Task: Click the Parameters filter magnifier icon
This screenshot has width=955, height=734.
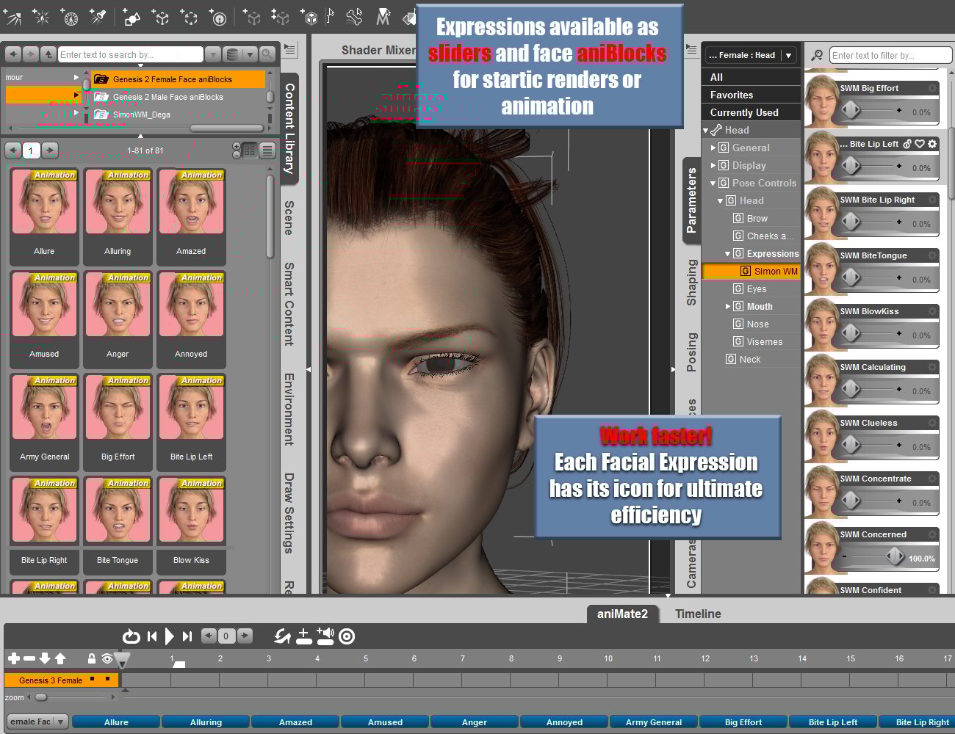Action: coord(816,55)
